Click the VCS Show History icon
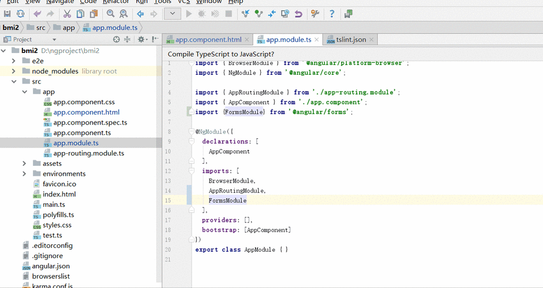Viewport: 543px width, 288px height. (285, 14)
